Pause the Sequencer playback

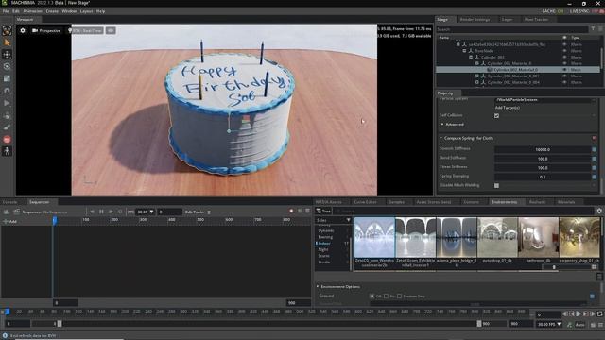point(101,212)
